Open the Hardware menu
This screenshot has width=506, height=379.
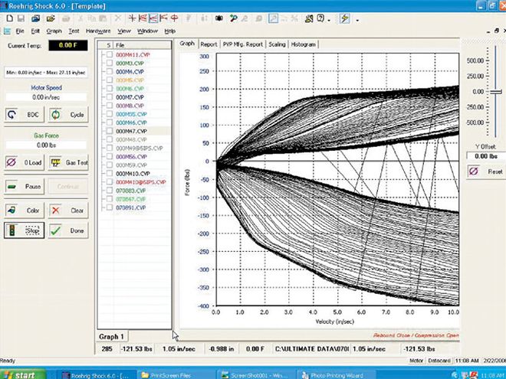point(98,31)
